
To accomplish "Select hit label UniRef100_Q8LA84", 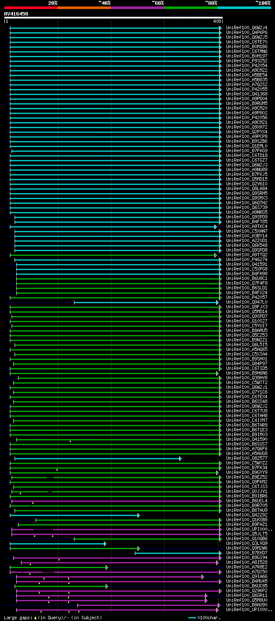I will tap(247, 189).
